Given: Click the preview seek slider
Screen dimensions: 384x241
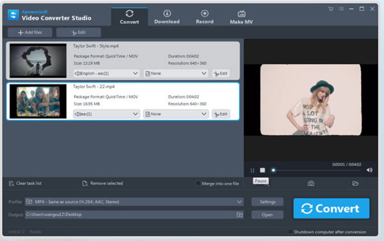Looking at the screenshot, I should (x=316, y=170).
